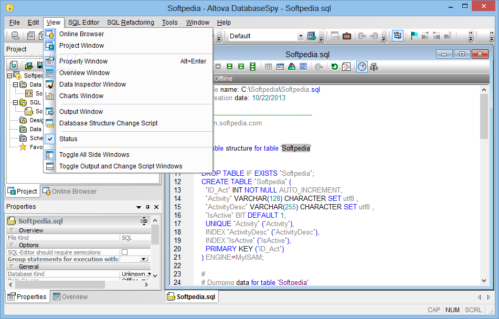Collapse the Softpedia project root node
The image size is (499, 319).
point(9,76)
